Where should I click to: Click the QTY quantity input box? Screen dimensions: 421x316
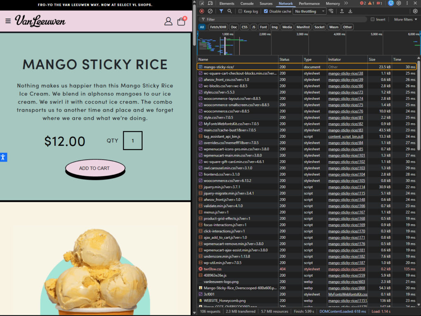133,141
